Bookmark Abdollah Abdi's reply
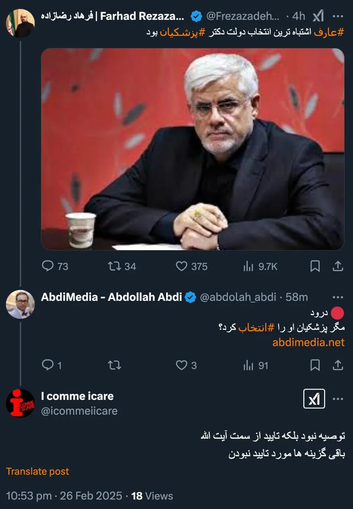 [x=315, y=365]
